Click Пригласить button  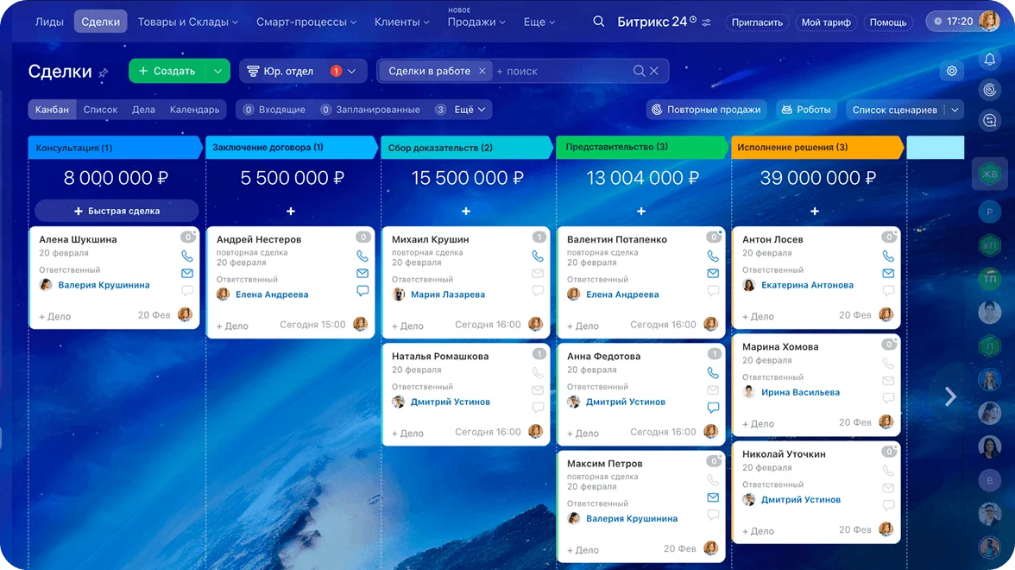(757, 22)
